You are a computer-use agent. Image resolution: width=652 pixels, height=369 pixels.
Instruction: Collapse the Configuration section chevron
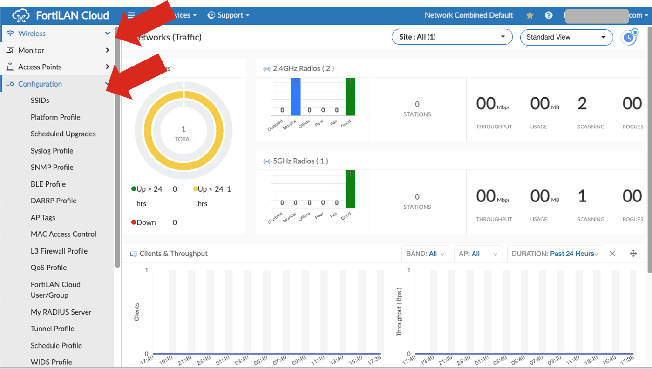pos(107,84)
